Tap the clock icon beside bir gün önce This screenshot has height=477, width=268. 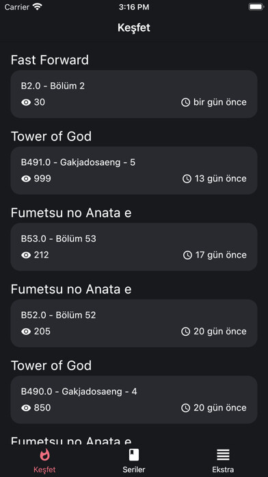[185, 103]
